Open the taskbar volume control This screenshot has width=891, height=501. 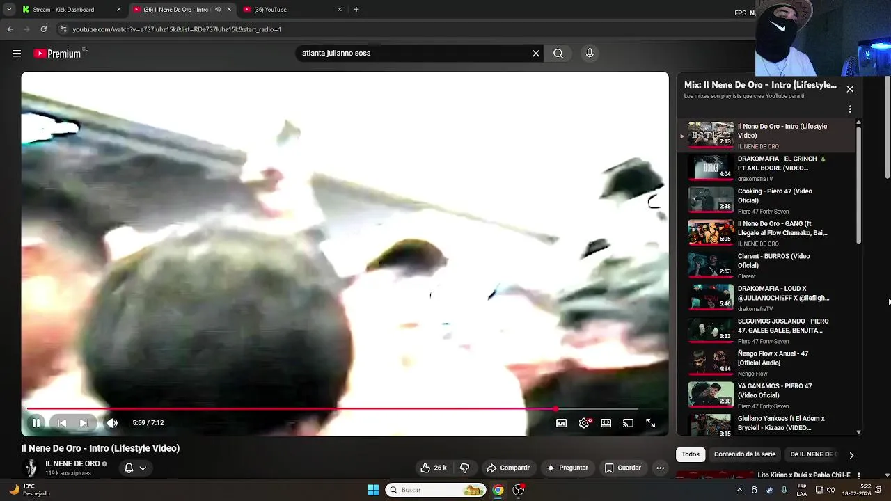tap(830, 490)
